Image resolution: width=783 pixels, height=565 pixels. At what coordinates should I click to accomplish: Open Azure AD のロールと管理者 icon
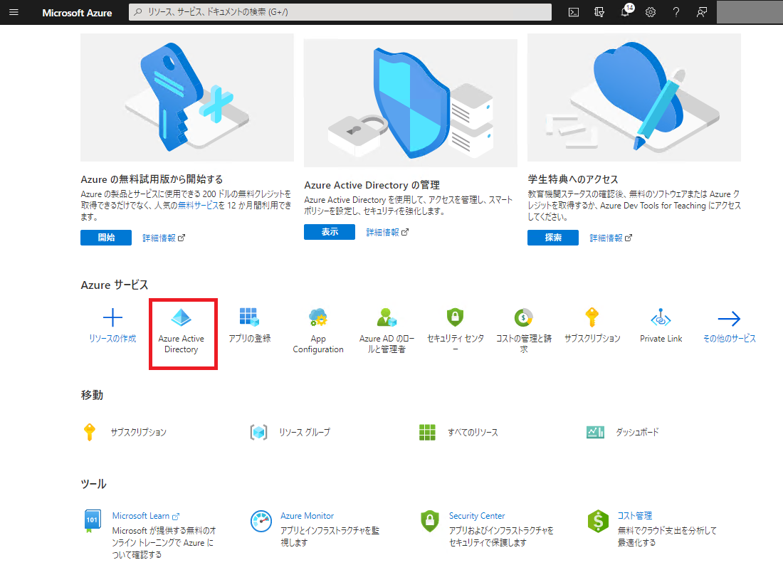[x=387, y=317]
